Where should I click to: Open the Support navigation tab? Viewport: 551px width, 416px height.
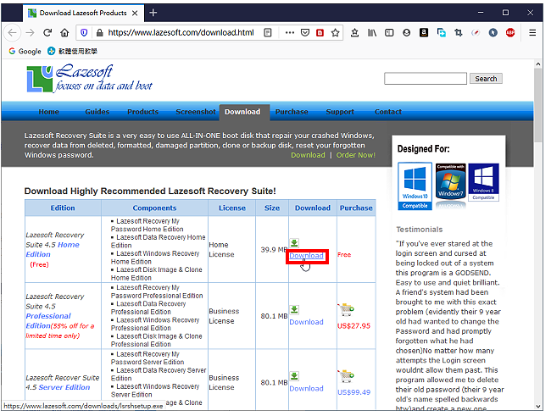(340, 112)
